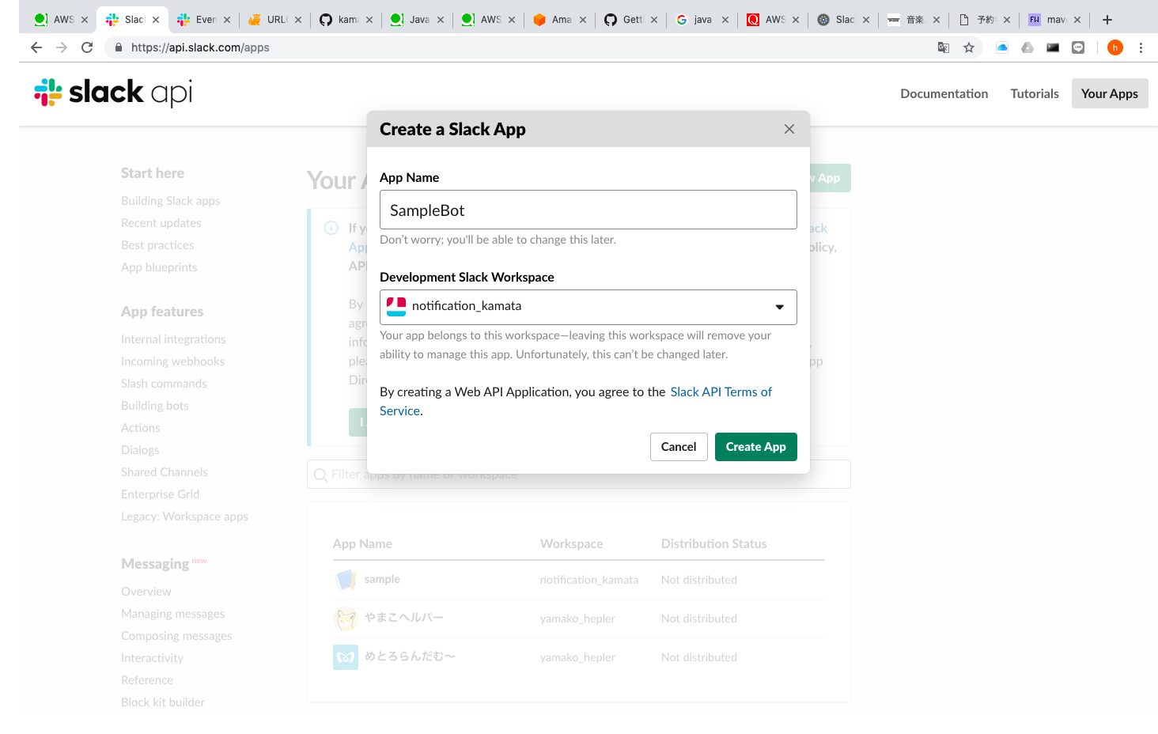Close the Create a Slack App dialog
The image size is (1158, 734).
pyautogui.click(x=789, y=129)
